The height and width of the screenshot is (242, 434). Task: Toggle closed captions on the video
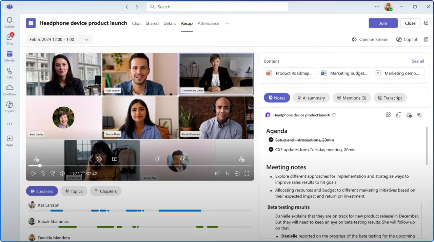(218, 174)
